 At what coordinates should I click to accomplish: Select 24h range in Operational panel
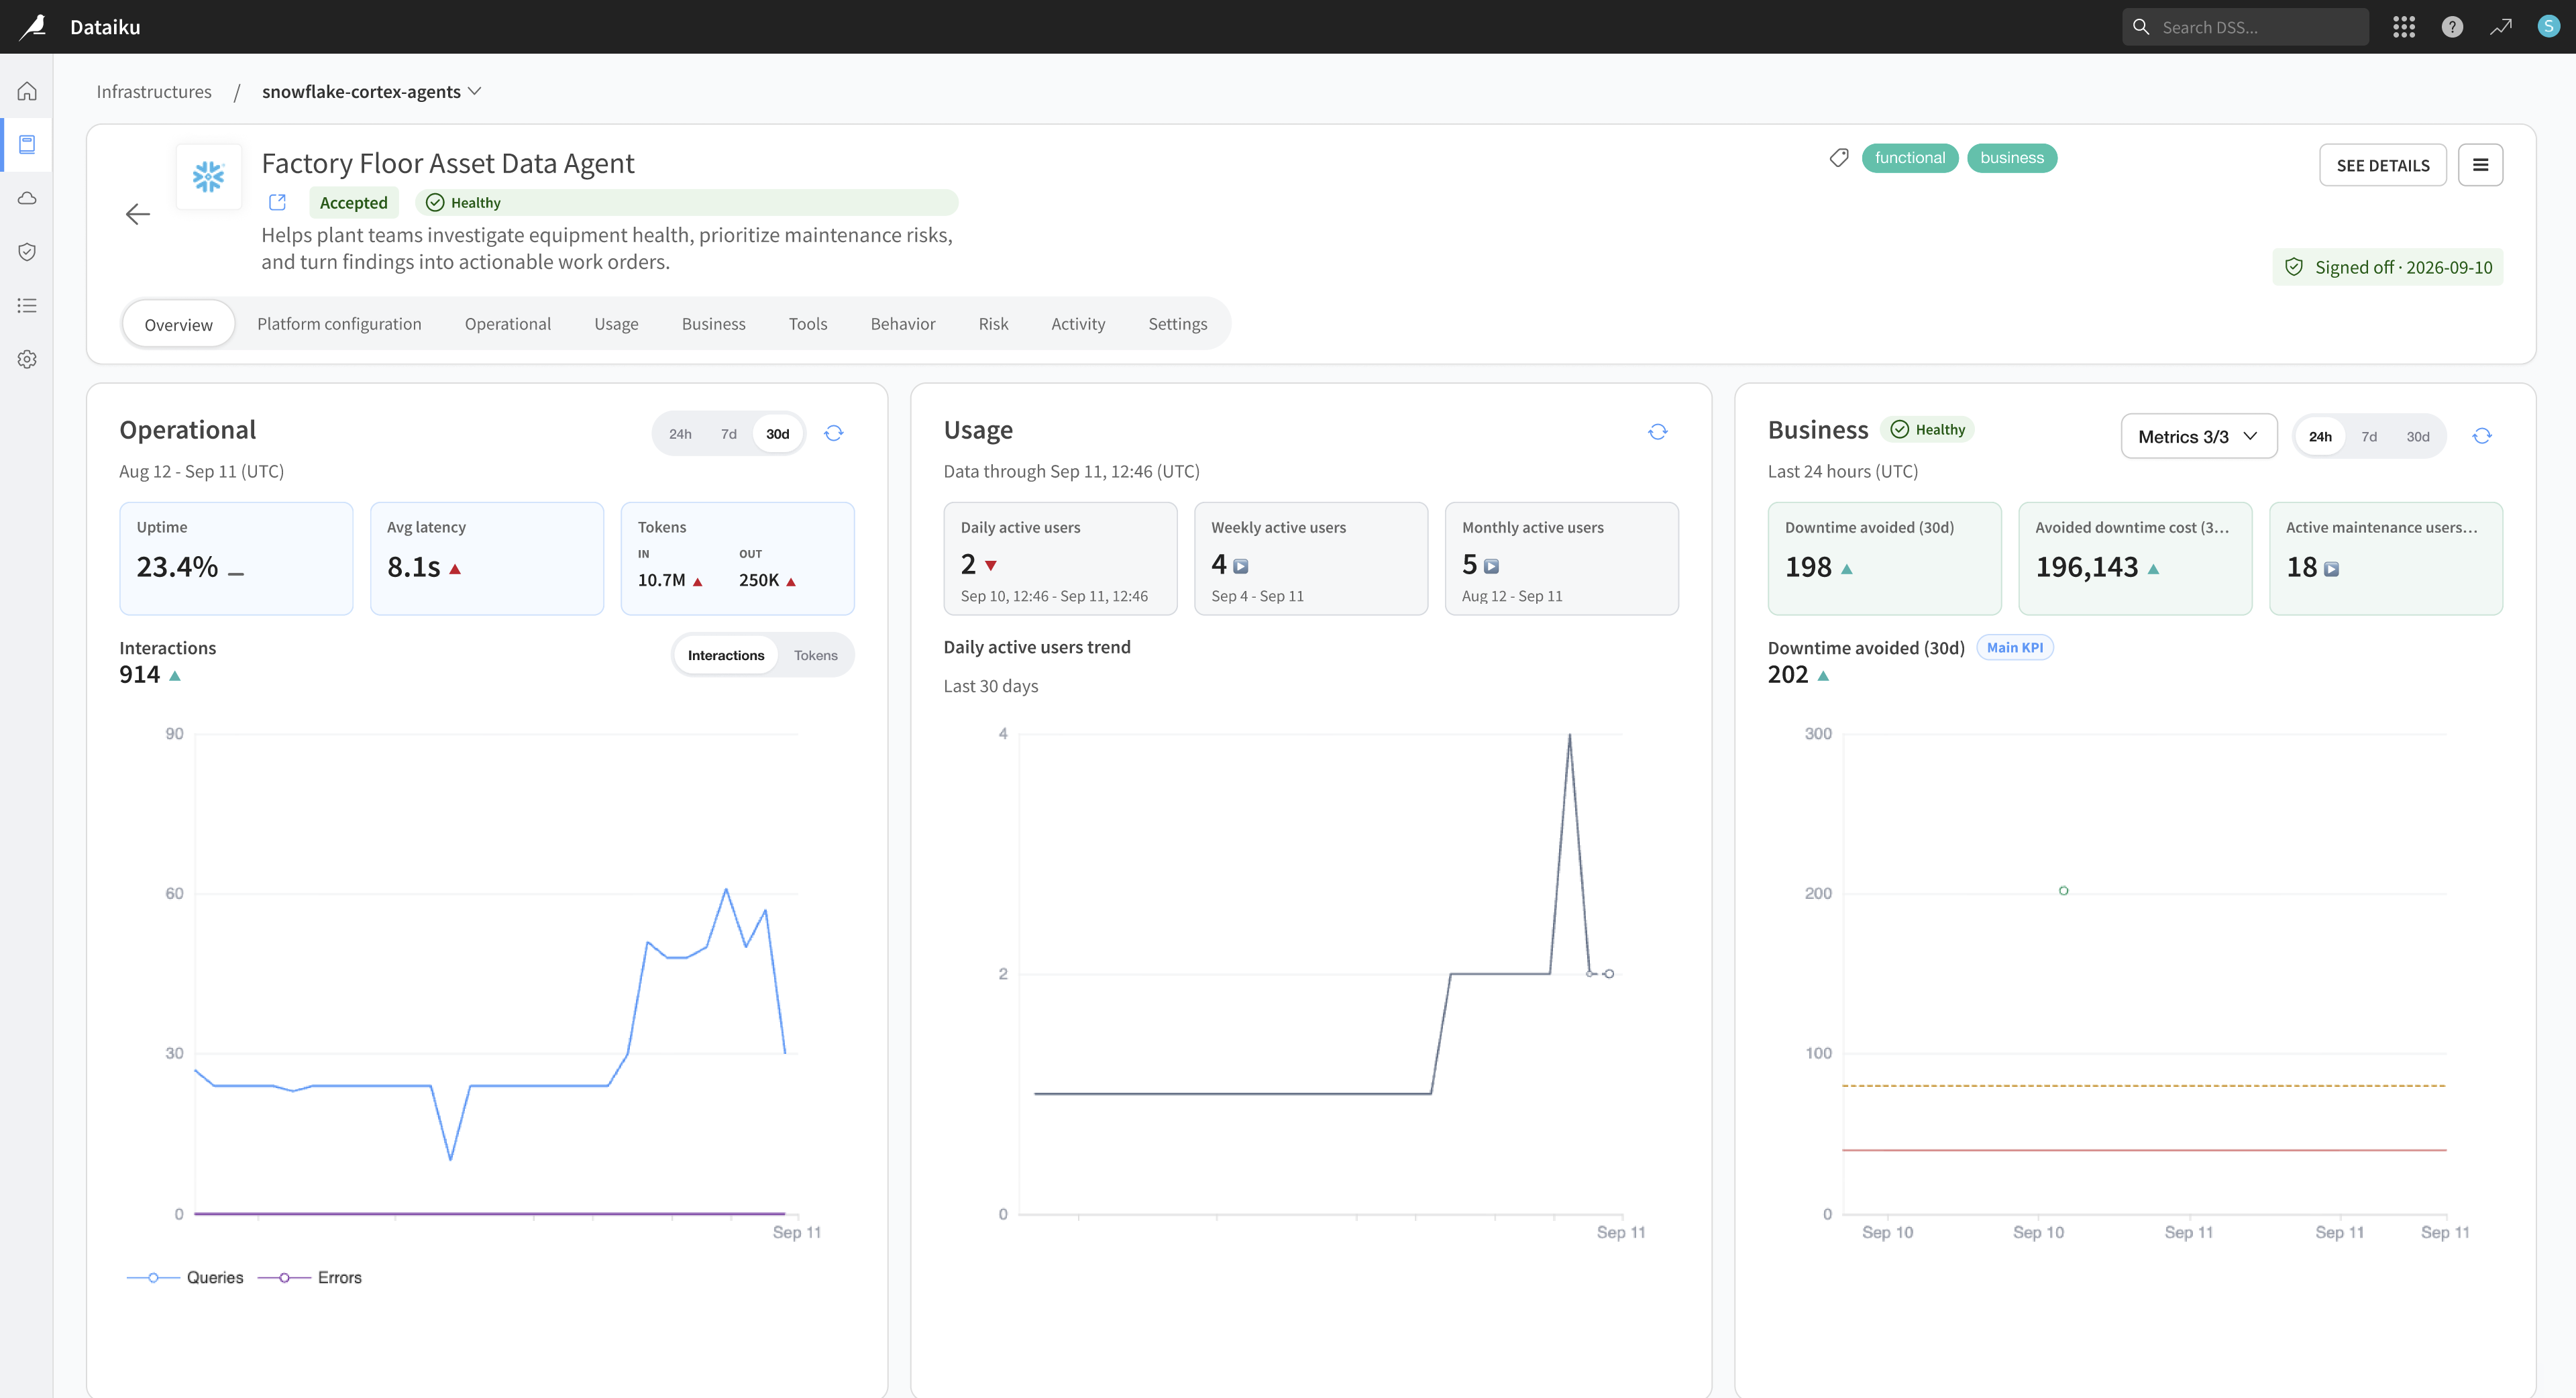coord(680,434)
